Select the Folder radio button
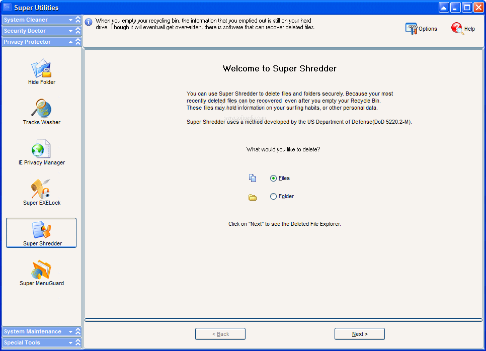Screen dimensions: 486x351 273,197
